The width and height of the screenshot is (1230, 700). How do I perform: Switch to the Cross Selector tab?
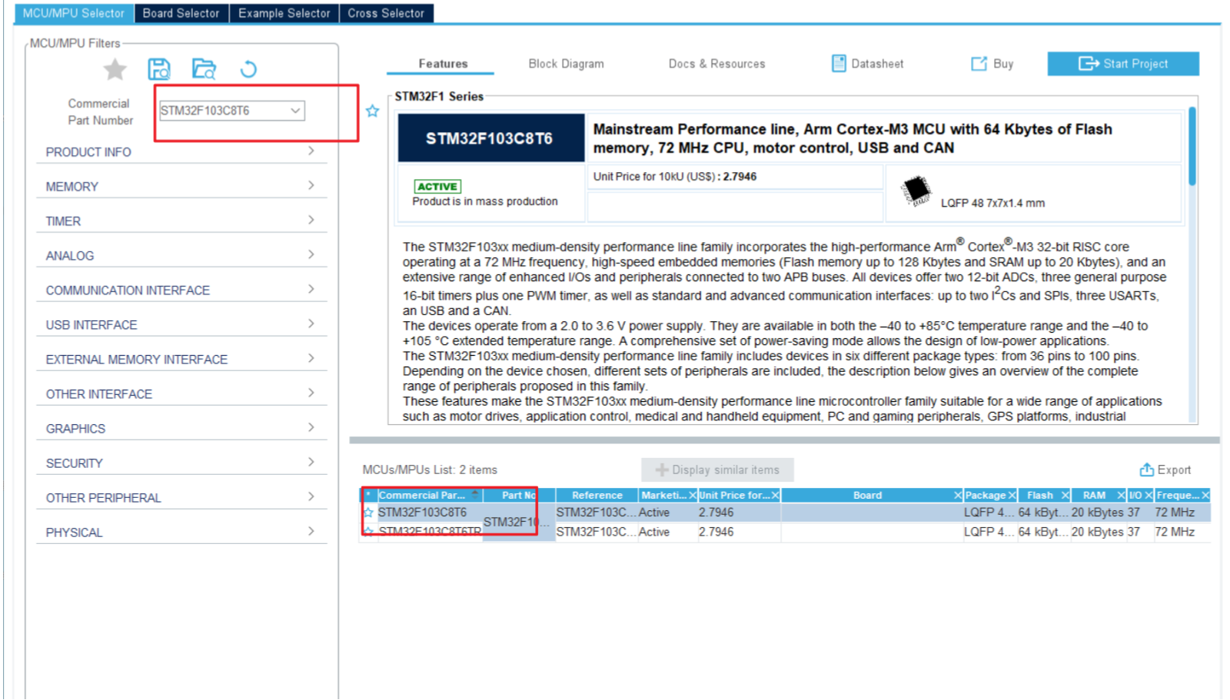386,13
